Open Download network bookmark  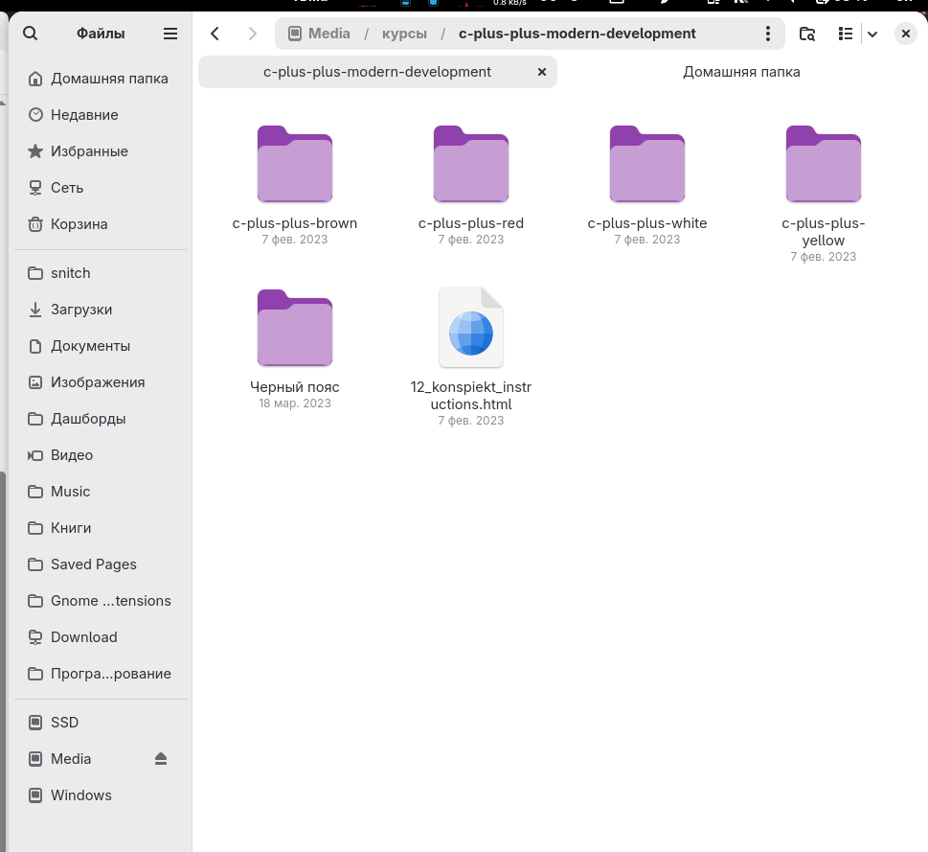pos(101,637)
